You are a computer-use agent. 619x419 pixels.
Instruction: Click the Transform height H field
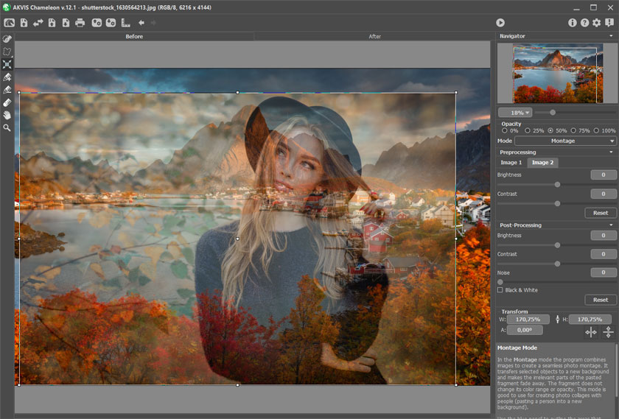click(x=590, y=319)
